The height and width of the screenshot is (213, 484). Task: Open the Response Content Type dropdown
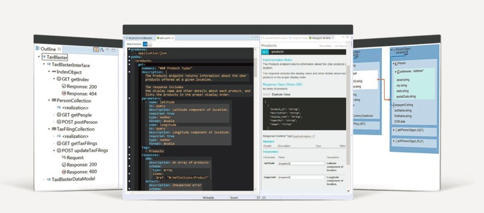click(302, 137)
